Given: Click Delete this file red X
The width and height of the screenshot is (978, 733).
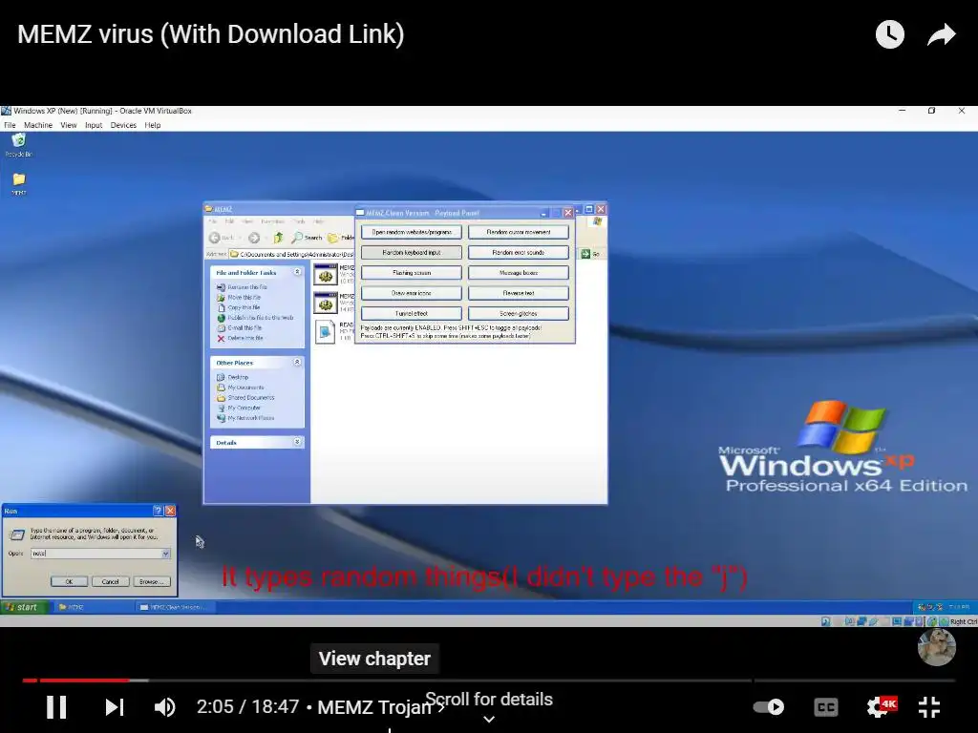Looking at the screenshot, I should pos(221,338).
